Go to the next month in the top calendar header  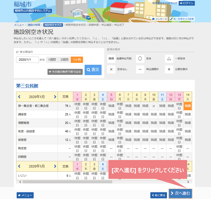coord(55,97)
